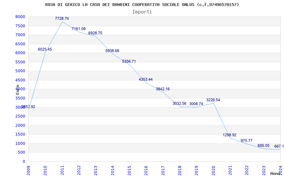This screenshot has width=284, height=177.
Task: Click the data label 7728.74
Action: (x=62, y=18)
